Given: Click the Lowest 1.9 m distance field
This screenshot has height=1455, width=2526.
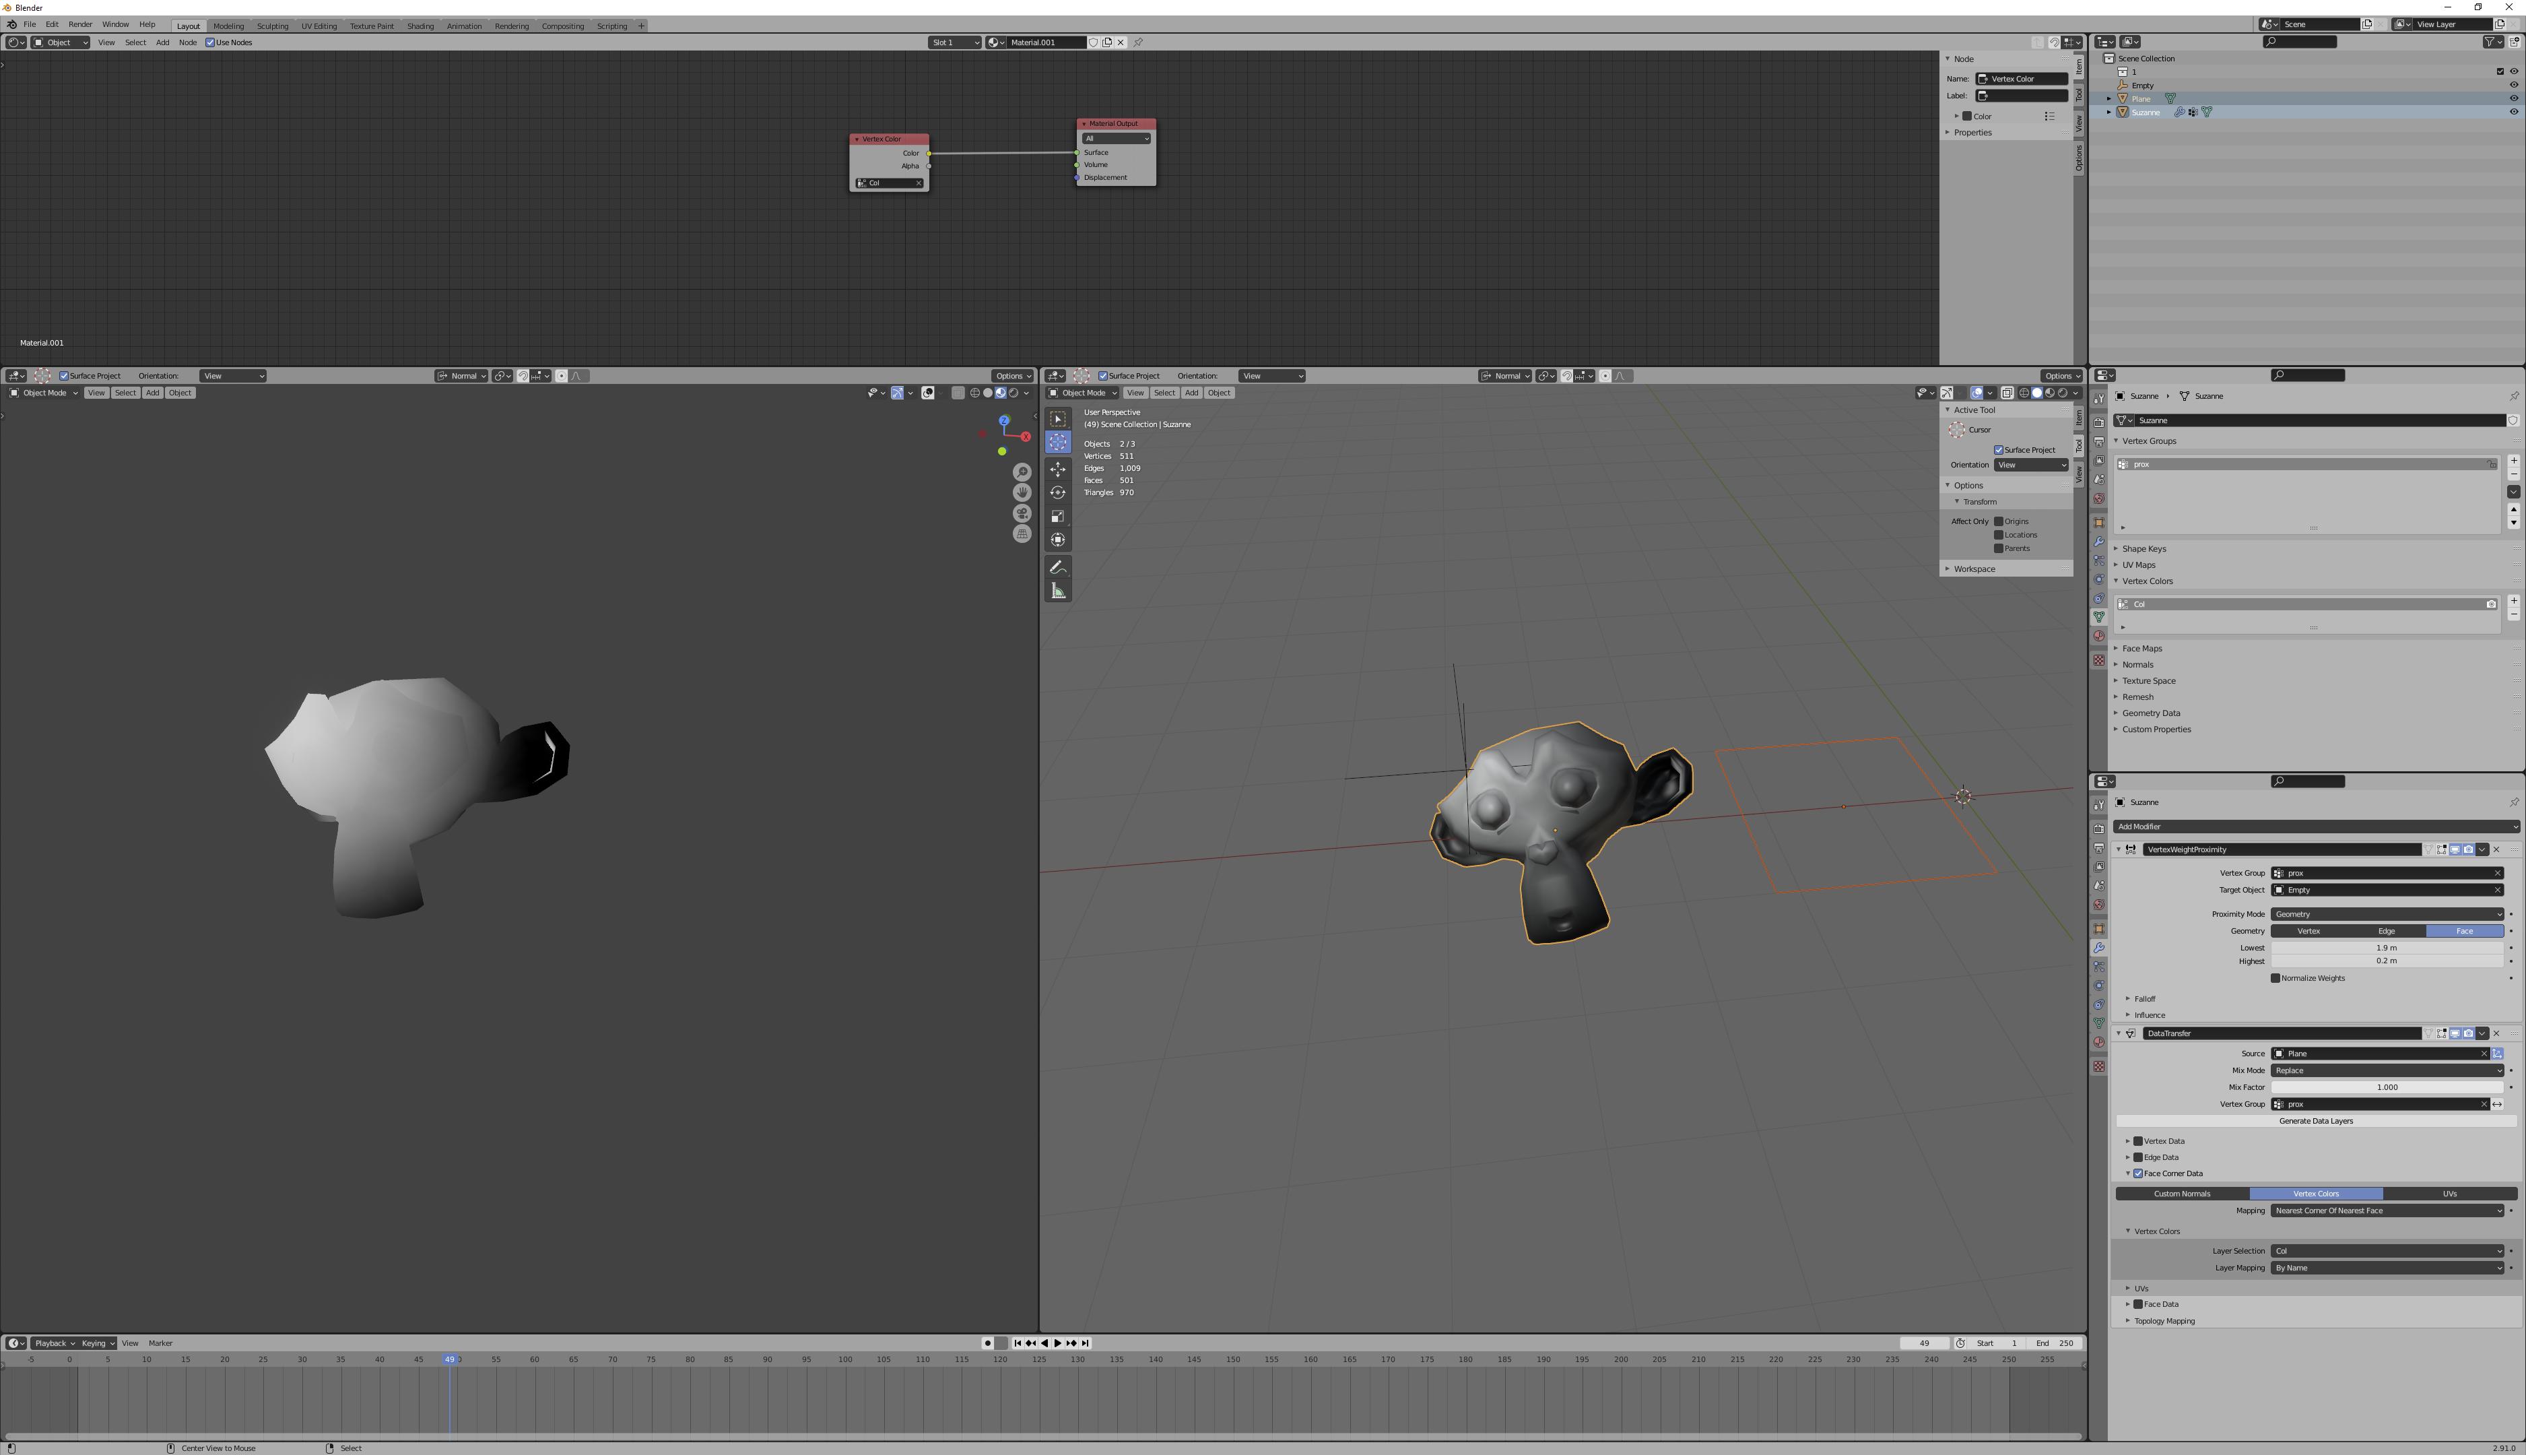Looking at the screenshot, I should [x=2387, y=947].
